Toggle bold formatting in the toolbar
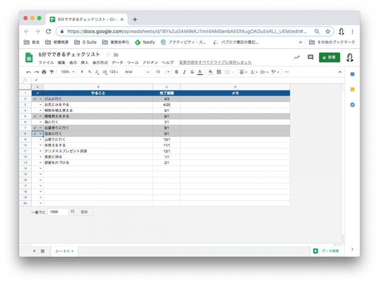This screenshot has height=284, width=379. [177, 72]
